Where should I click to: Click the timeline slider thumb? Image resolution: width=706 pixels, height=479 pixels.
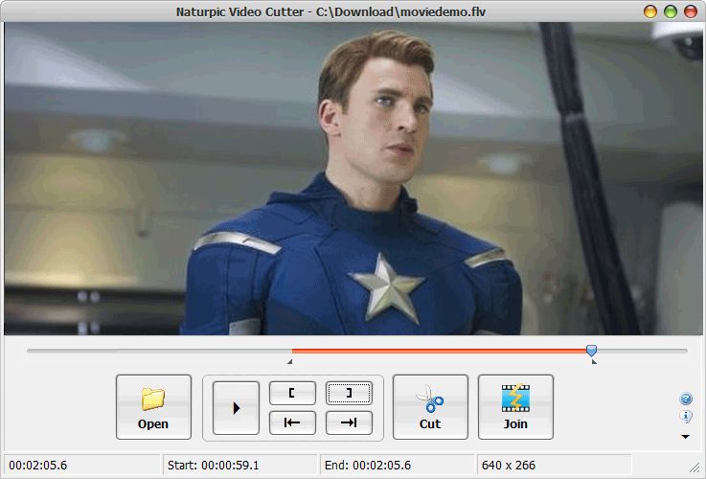coord(591,351)
